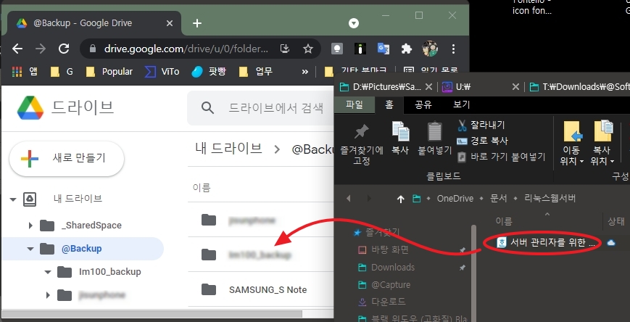Click 바로 가기 붙여넣기 command

click(501, 157)
